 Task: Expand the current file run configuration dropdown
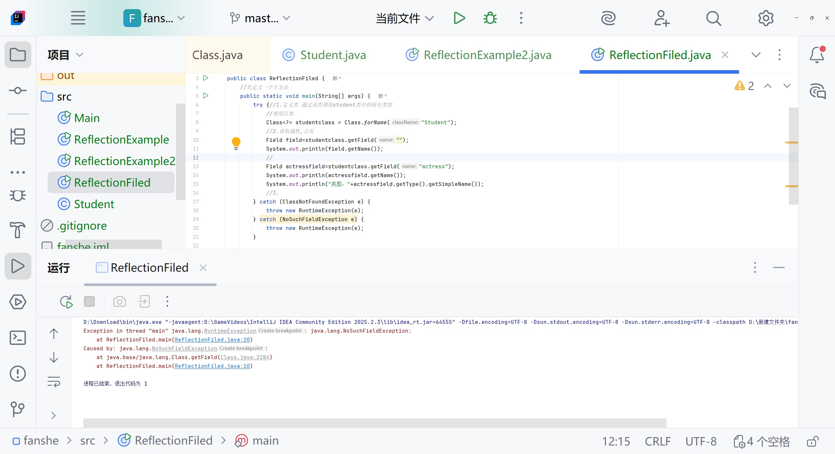(x=405, y=18)
